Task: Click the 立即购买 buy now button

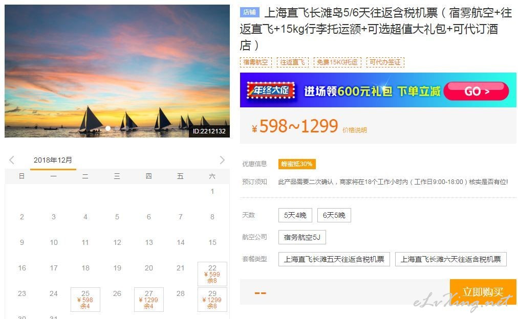Action: point(483,292)
